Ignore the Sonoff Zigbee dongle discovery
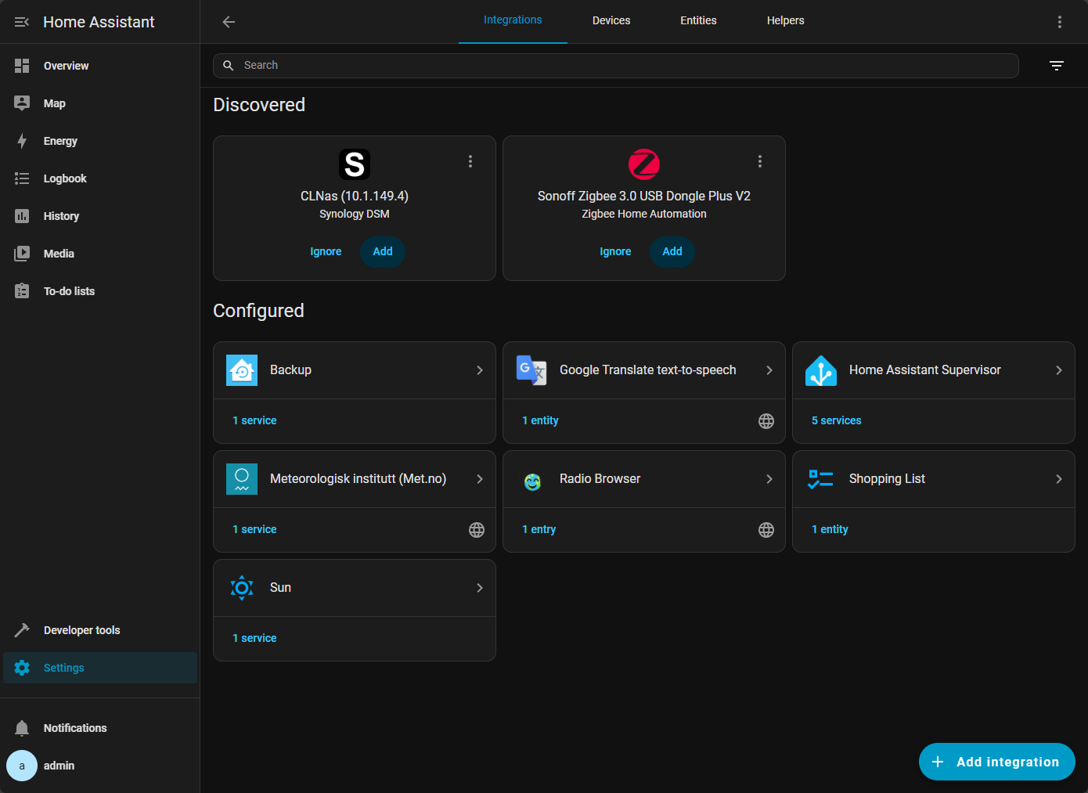 [615, 251]
